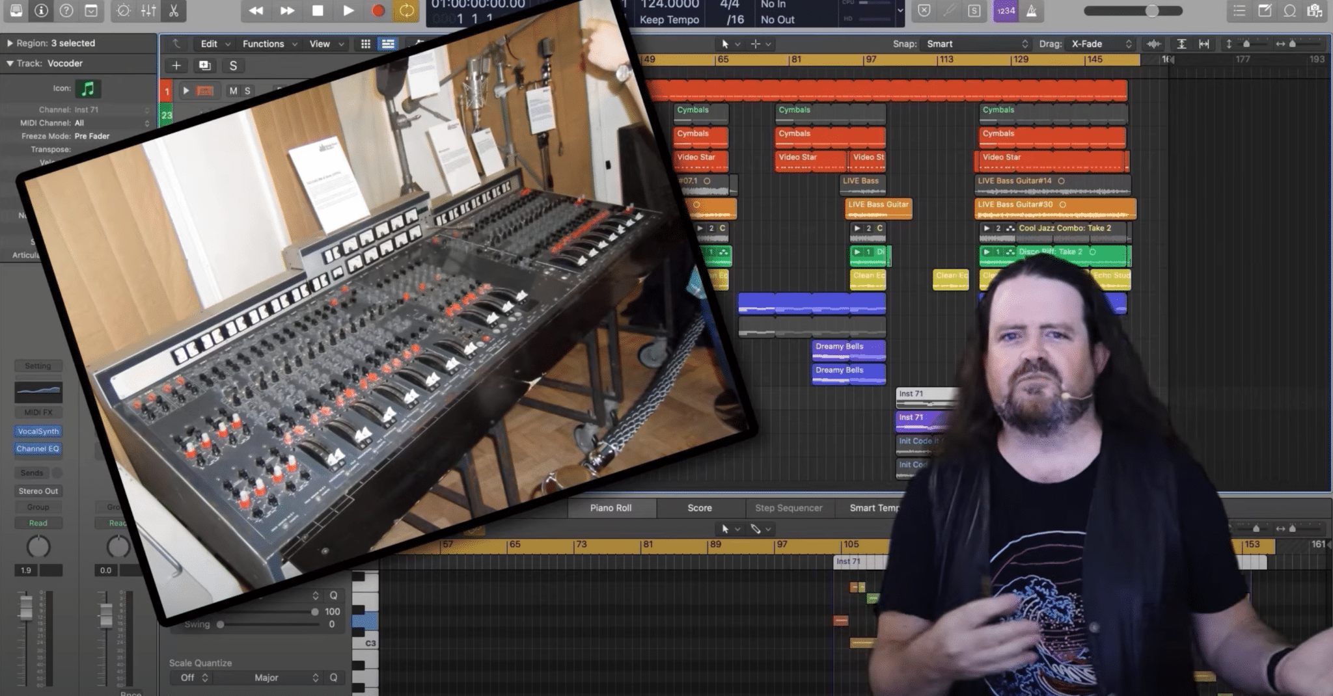Expand the Region inspector disclosure triangle

pos(10,43)
